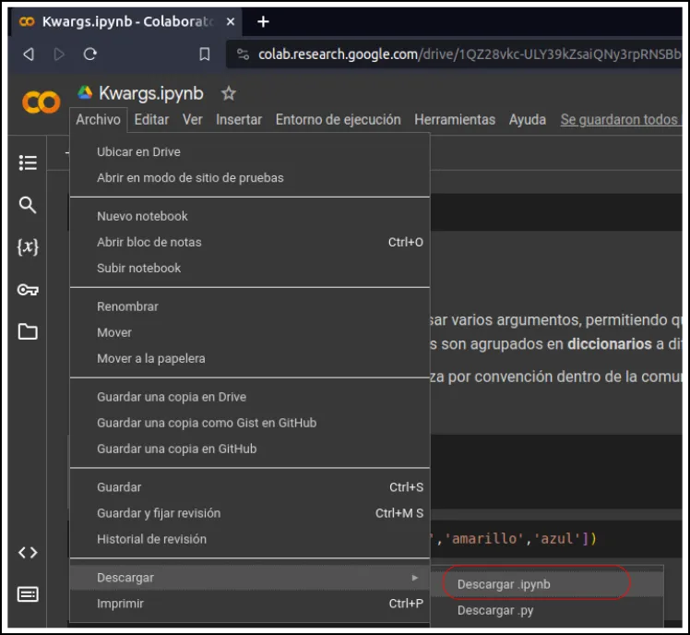Select Guardar with Ctrl+S
The width and height of the screenshot is (690, 635).
(x=250, y=487)
